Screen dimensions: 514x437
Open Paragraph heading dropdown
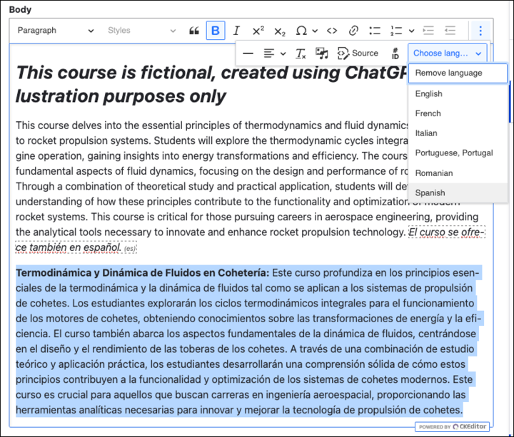coord(56,31)
